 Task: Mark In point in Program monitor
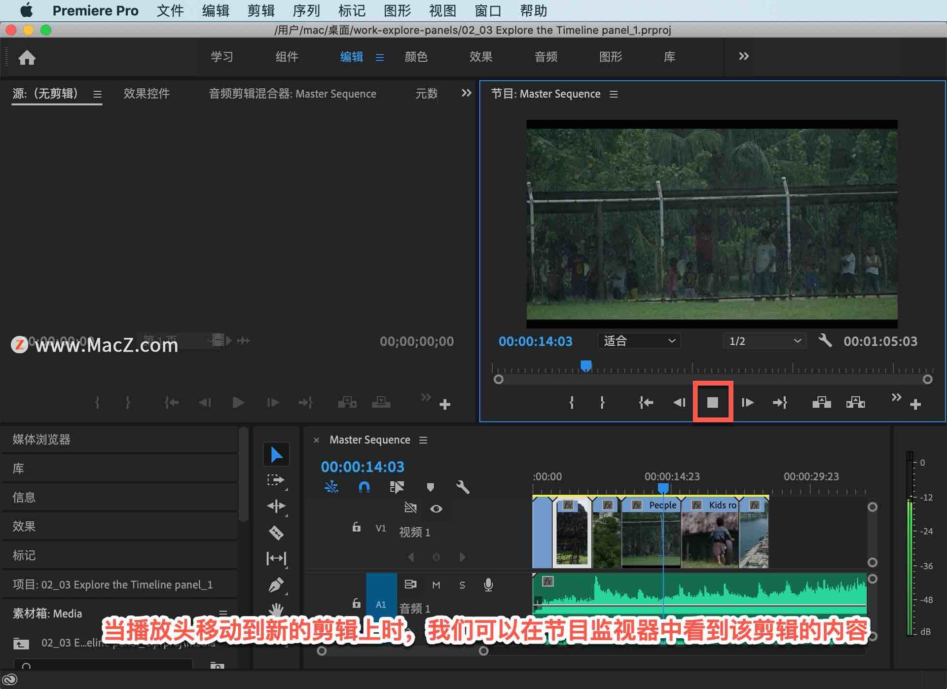[572, 402]
